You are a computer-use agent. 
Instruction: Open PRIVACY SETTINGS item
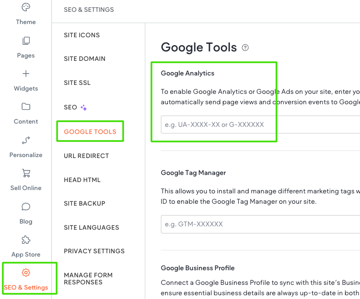point(94,251)
